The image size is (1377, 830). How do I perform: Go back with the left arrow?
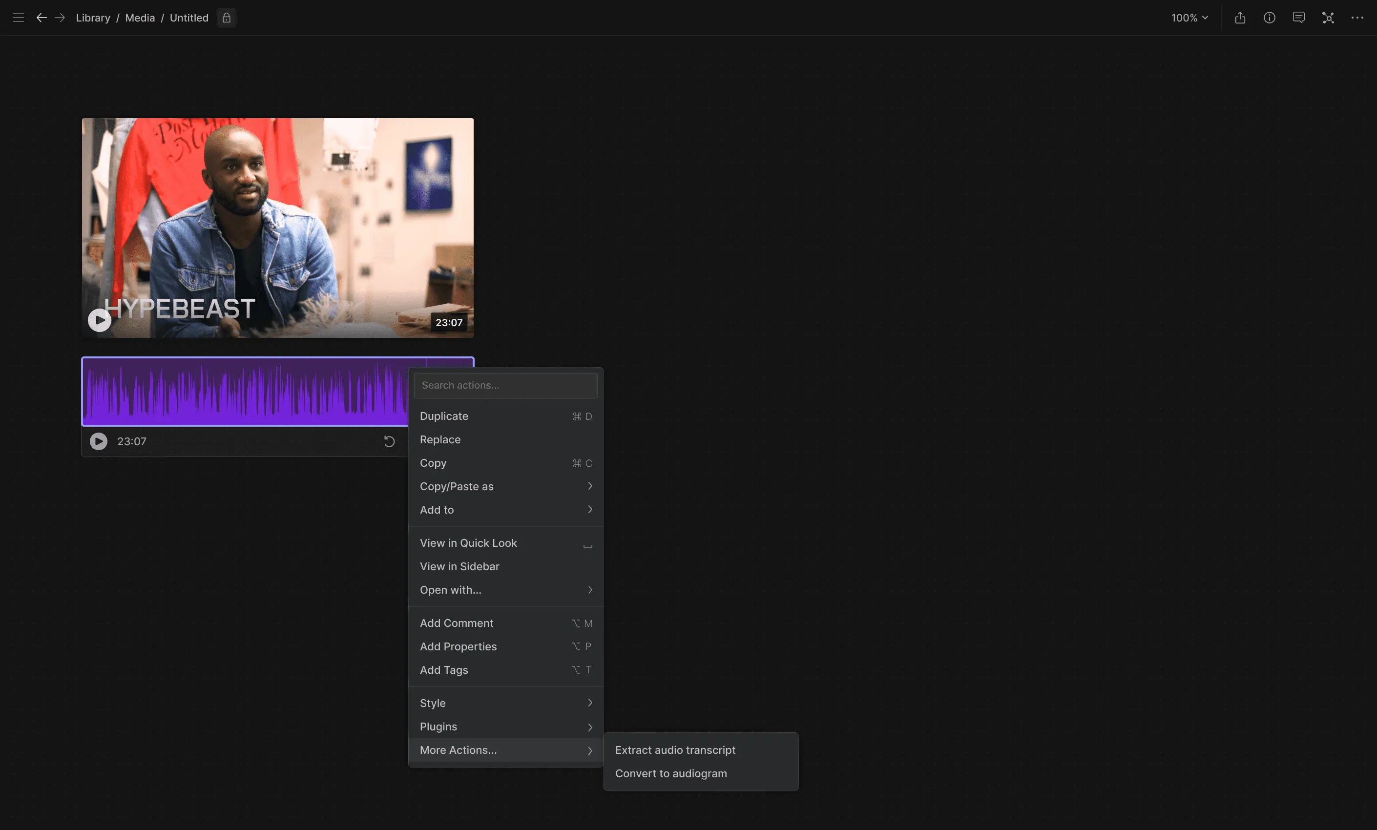(42, 18)
